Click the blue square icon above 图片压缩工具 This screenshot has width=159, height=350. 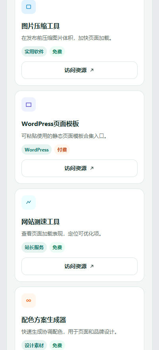tap(29, 7)
